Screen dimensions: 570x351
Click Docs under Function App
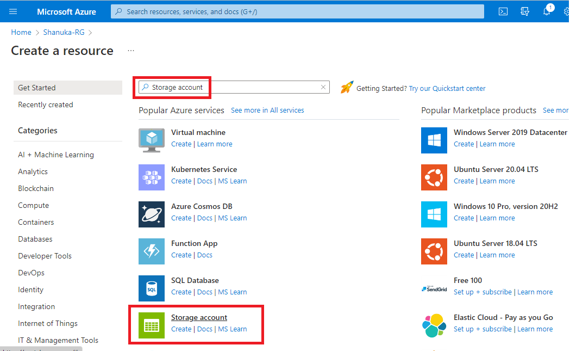pos(205,255)
